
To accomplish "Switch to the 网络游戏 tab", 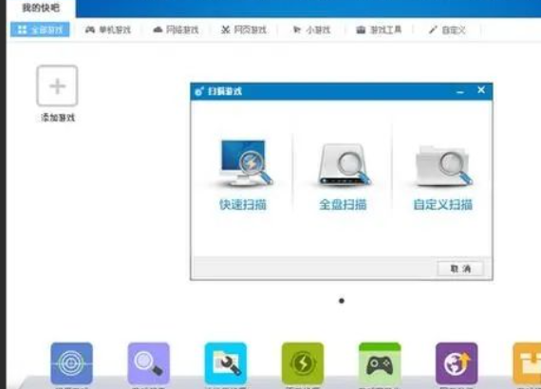I will coord(176,30).
